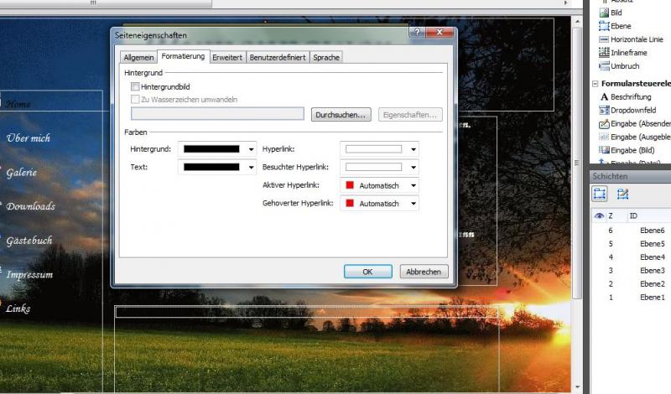Expand the Besuchter Hyperlink color dropdown
This screenshot has height=394, width=671.
pyautogui.click(x=414, y=167)
